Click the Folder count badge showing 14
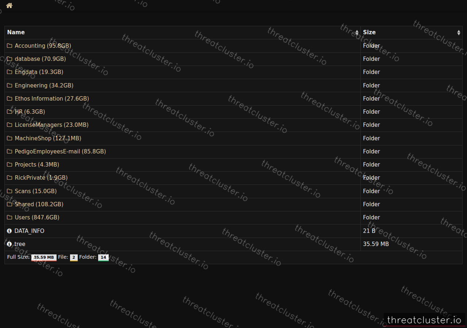This screenshot has width=467, height=328. pyautogui.click(x=103, y=257)
